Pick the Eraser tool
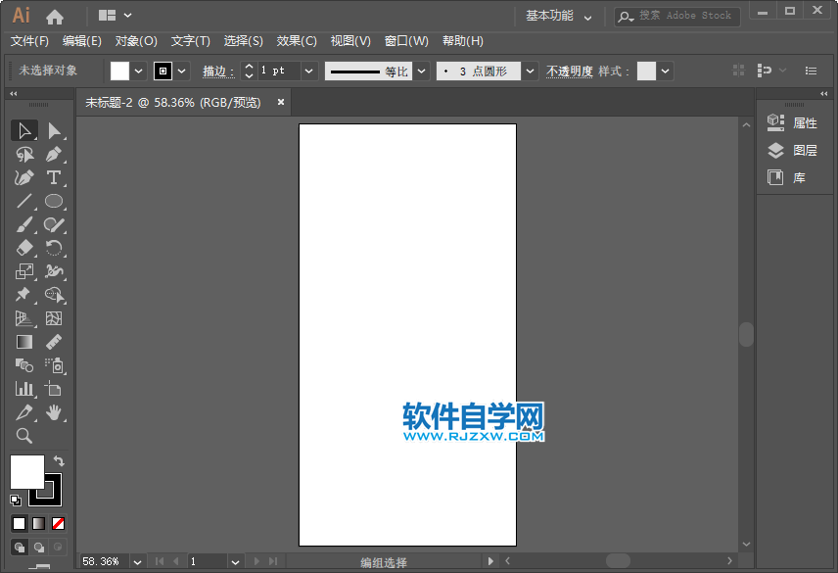838x573 pixels. click(x=24, y=248)
